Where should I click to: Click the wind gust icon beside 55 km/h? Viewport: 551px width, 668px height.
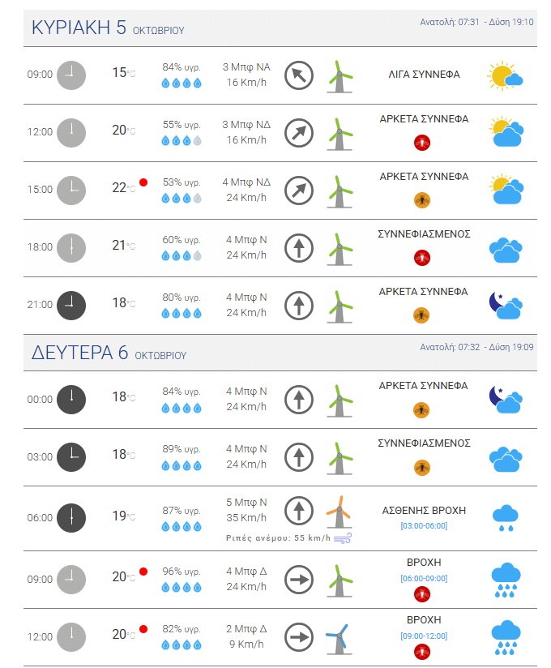pos(343,538)
